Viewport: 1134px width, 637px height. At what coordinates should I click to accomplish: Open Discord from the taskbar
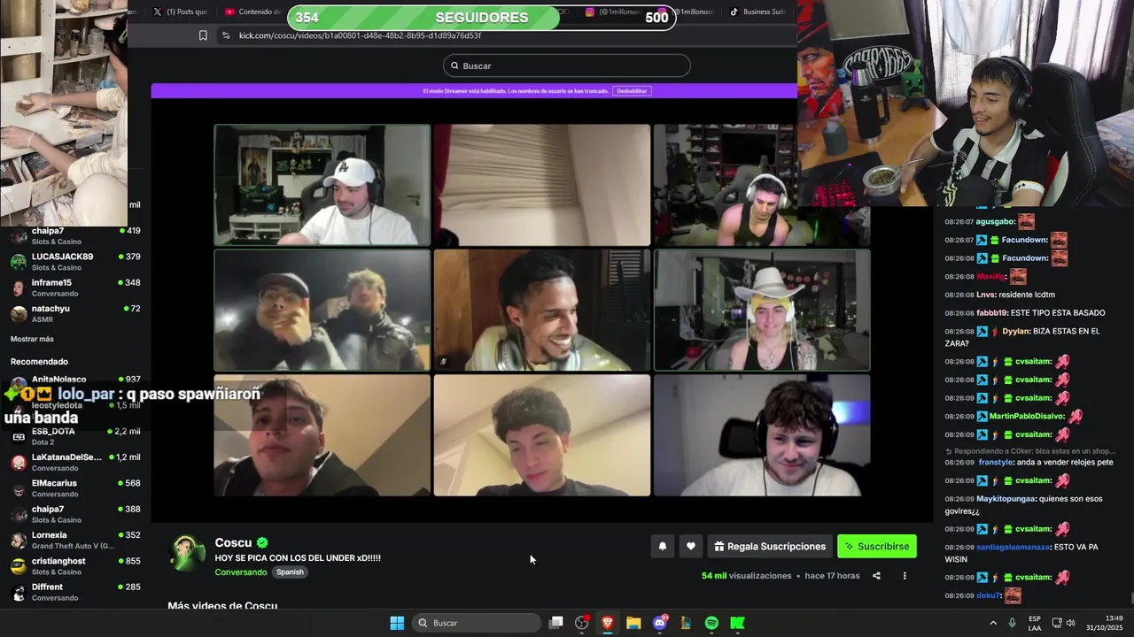coord(660,623)
